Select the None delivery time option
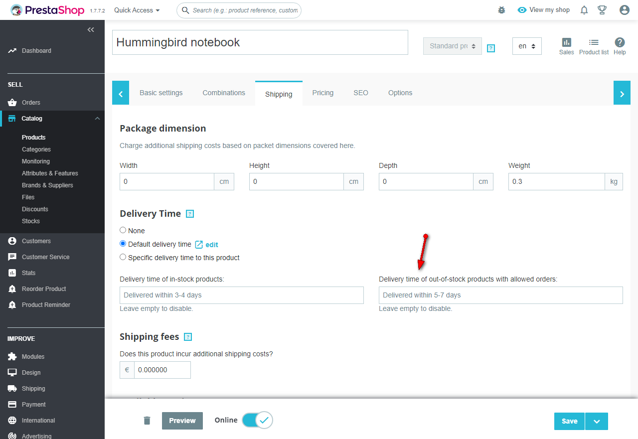Screen dimensions: 638x439 123,230
